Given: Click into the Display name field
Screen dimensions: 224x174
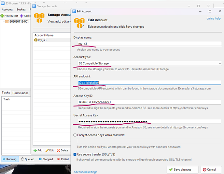Looking at the screenshot, I should 150,44.
